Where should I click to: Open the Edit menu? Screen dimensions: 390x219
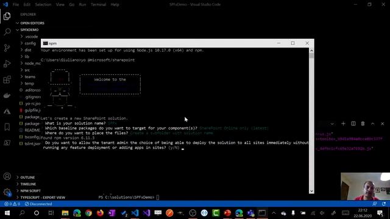[x=27, y=4]
